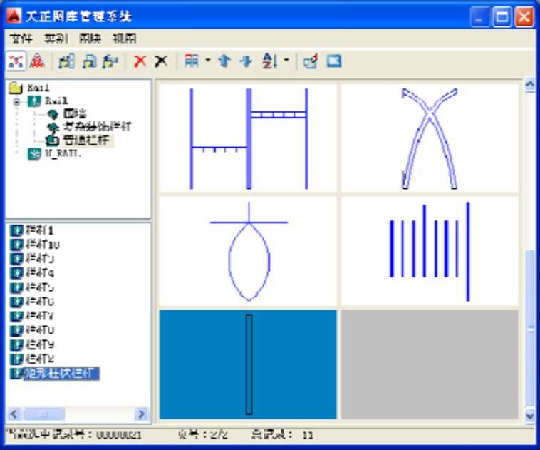
Task: Minimize the library manager window
Action: tap(479, 16)
